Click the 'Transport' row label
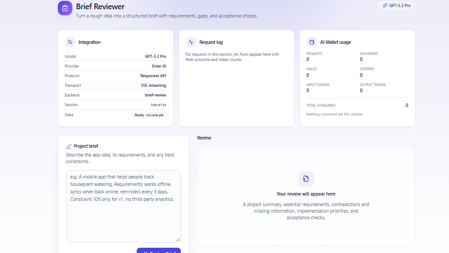 [x=73, y=86]
